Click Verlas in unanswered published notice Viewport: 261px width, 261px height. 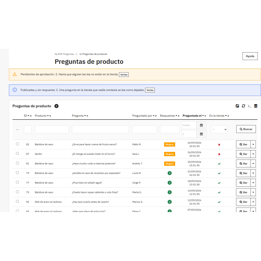(x=150, y=90)
